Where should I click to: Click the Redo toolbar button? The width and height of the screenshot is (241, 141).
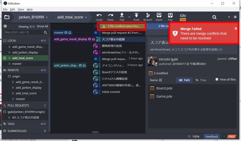coord(111,17)
